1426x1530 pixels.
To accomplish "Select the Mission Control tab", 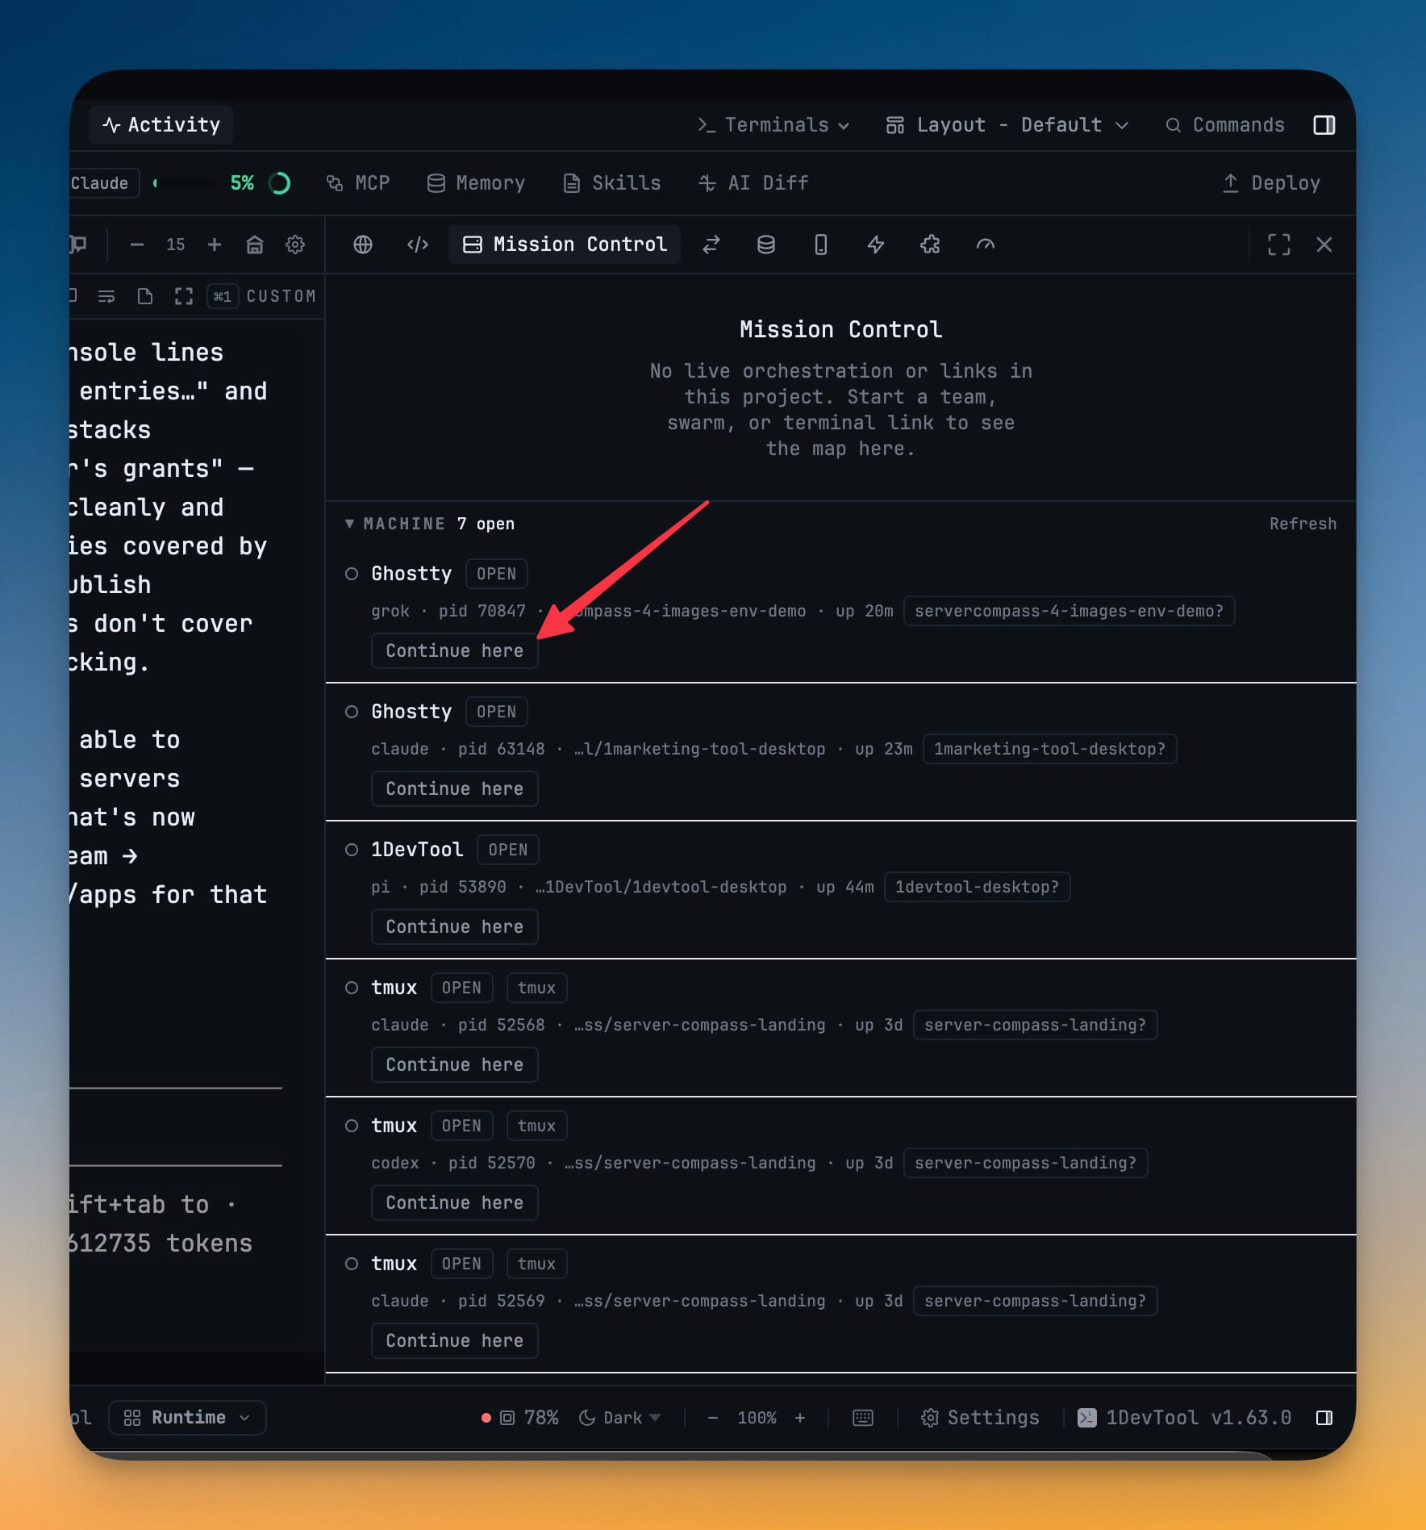I will click(x=565, y=245).
